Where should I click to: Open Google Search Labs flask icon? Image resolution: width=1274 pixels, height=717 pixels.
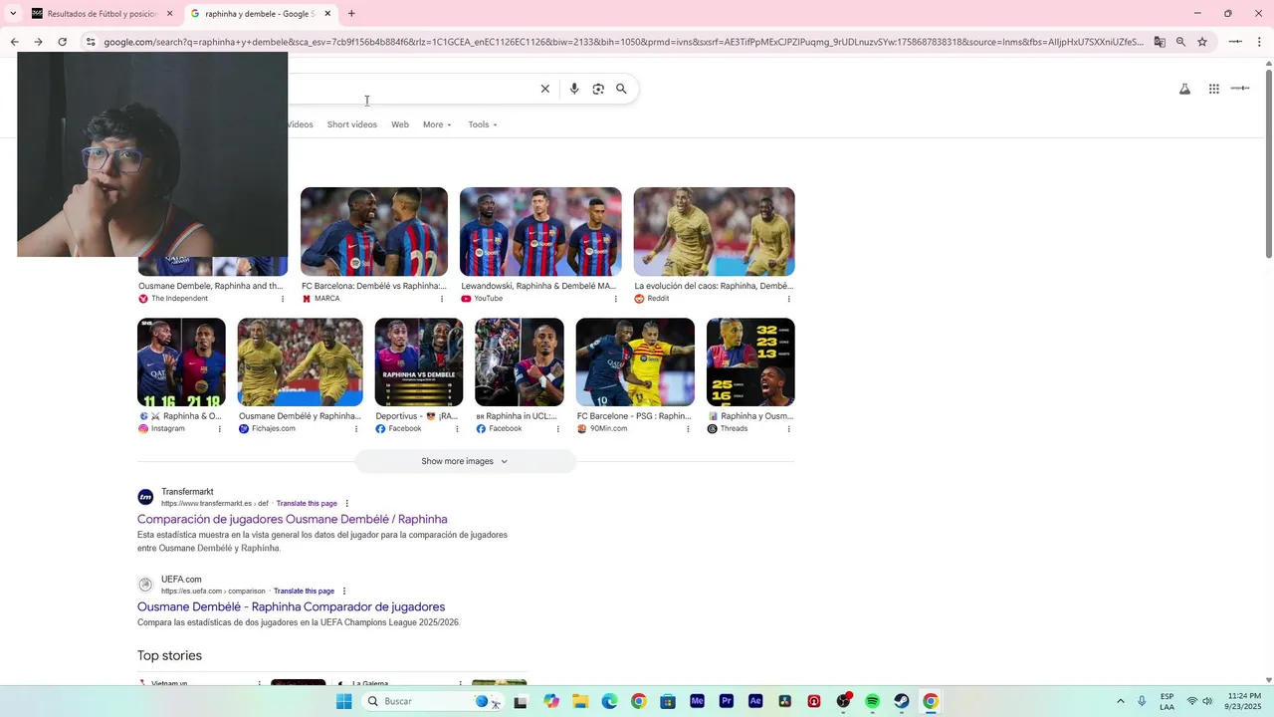pyautogui.click(x=1184, y=89)
